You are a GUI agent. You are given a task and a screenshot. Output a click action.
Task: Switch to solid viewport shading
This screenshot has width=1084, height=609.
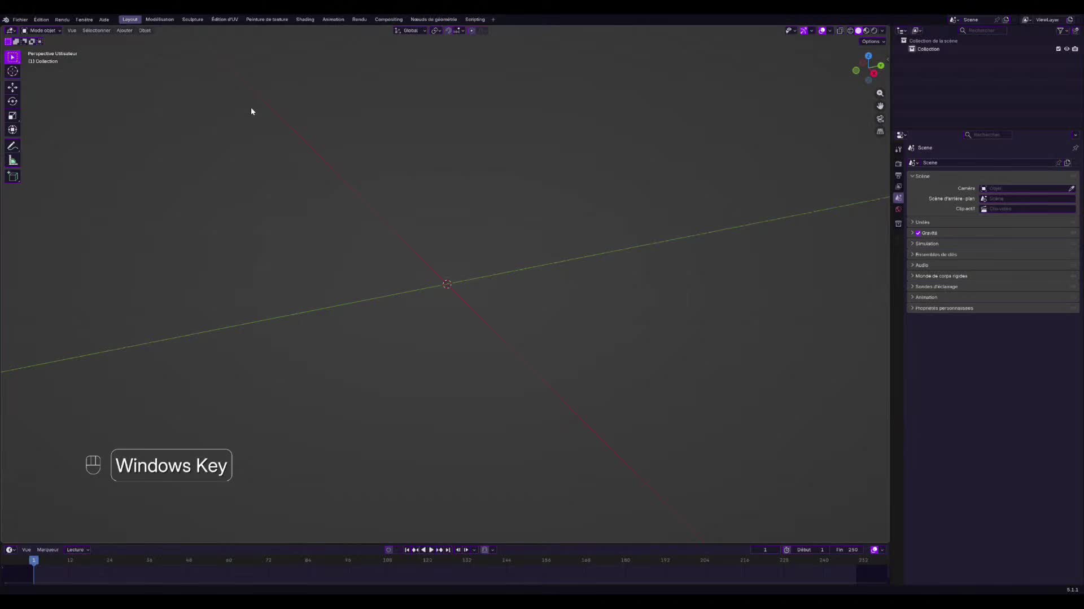click(858, 30)
